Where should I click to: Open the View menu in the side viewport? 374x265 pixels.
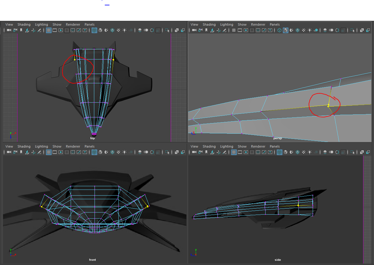pos(194,146)
